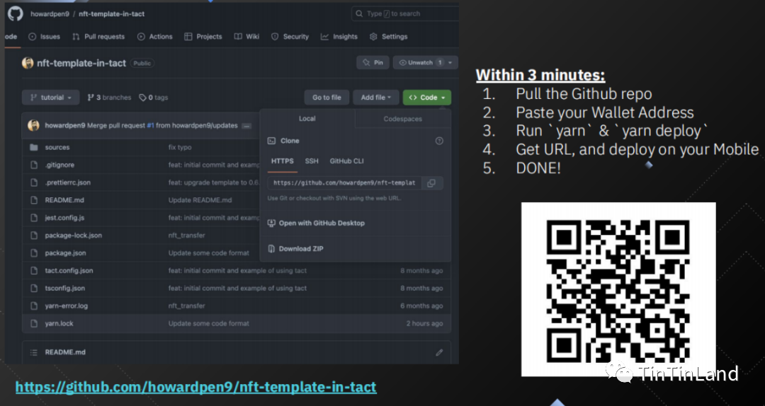This screenshot has width=765, height=406.
Task: Open the tsconfig.json file
Action: 65,288
